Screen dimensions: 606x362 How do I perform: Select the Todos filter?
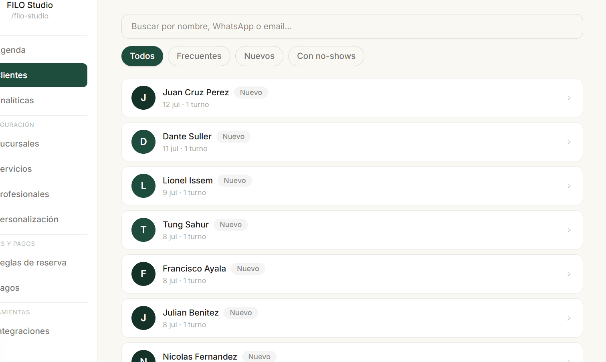pyautogui.click(x=142, y=56)
